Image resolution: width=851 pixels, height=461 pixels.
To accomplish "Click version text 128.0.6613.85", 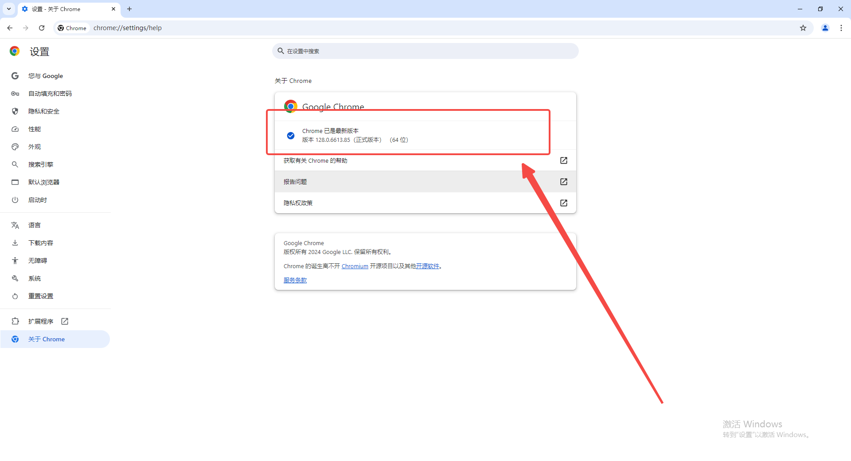I will click(332, 140).
